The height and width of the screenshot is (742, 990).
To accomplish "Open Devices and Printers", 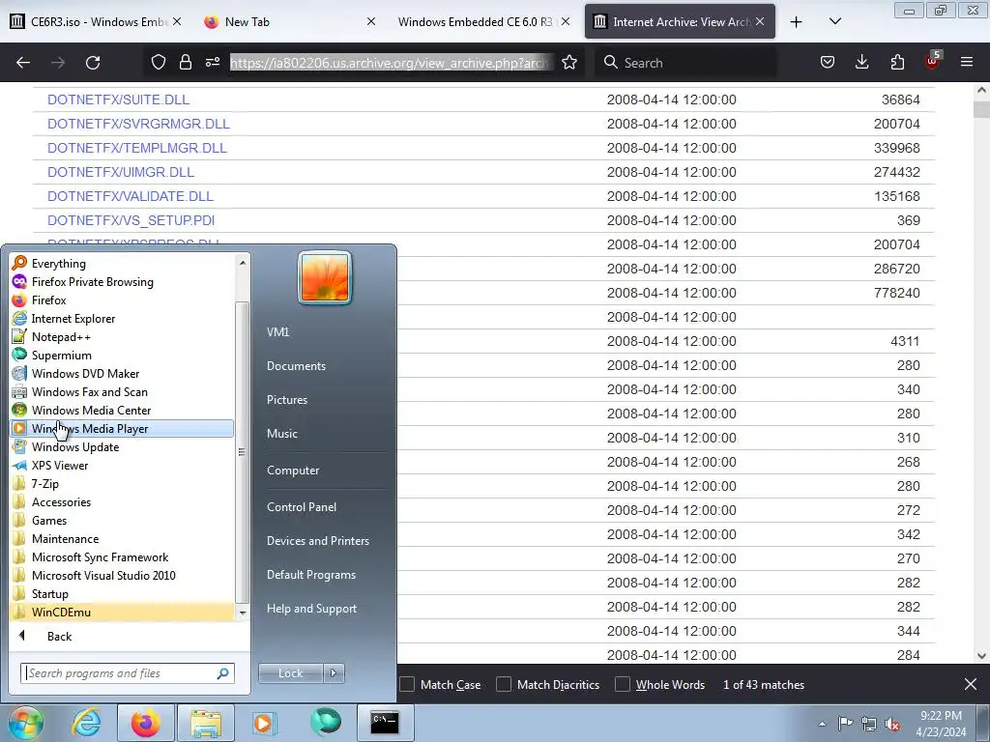I will pos(317,541).
